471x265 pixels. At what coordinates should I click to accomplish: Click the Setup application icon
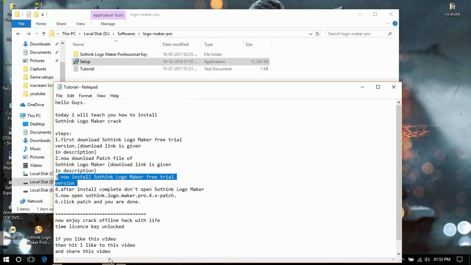76,61
